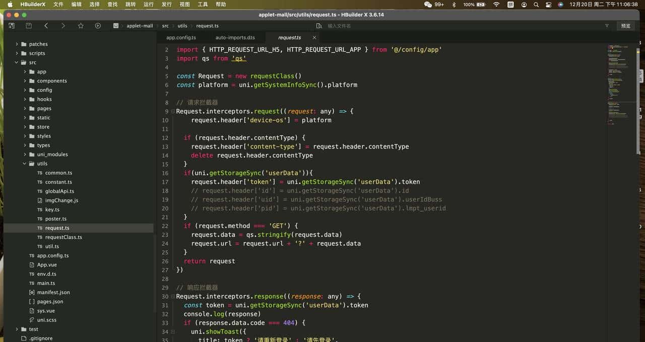Click the bookmark star icon
Viewport: 645px width, 342px height.
(81, 26)
